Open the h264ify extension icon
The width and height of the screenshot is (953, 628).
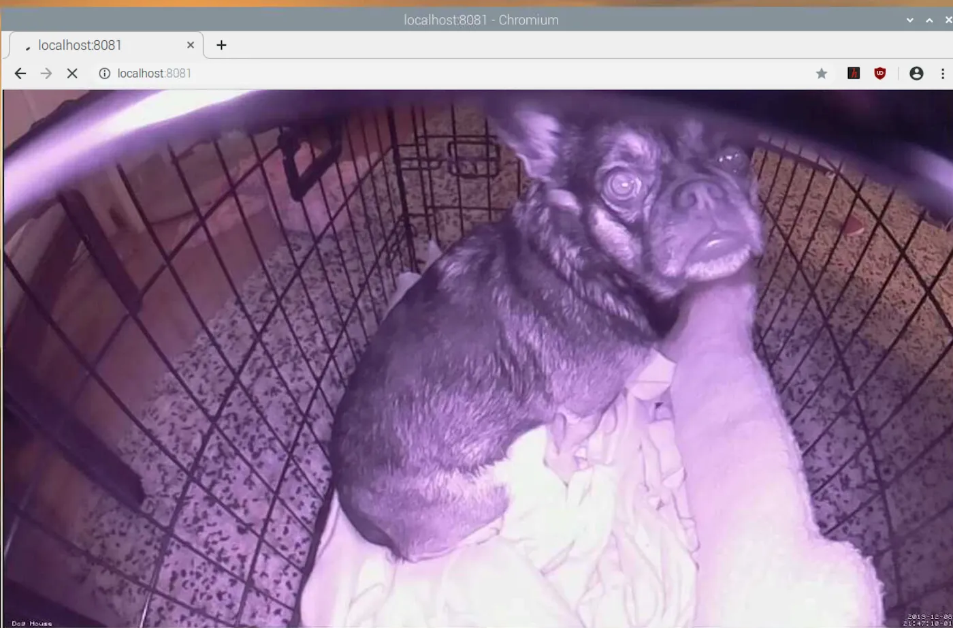pyautogui.click(x=854, y=74)
